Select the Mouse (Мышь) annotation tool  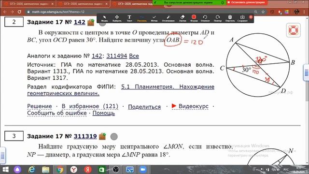pos(104,18)
